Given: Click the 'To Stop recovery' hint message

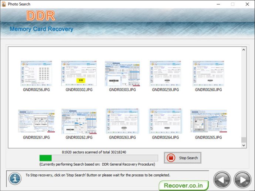Looking at the screenshot, I should tap(98, 175).
